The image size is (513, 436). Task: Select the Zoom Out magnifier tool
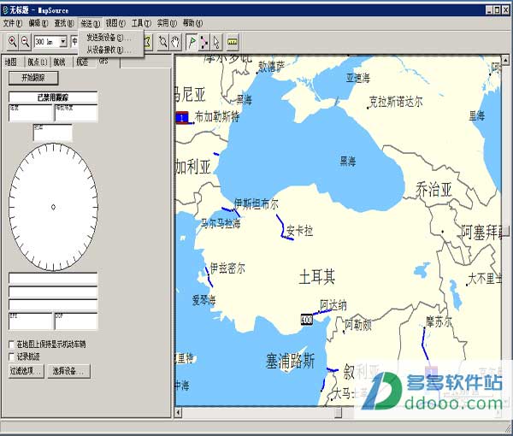25,42
